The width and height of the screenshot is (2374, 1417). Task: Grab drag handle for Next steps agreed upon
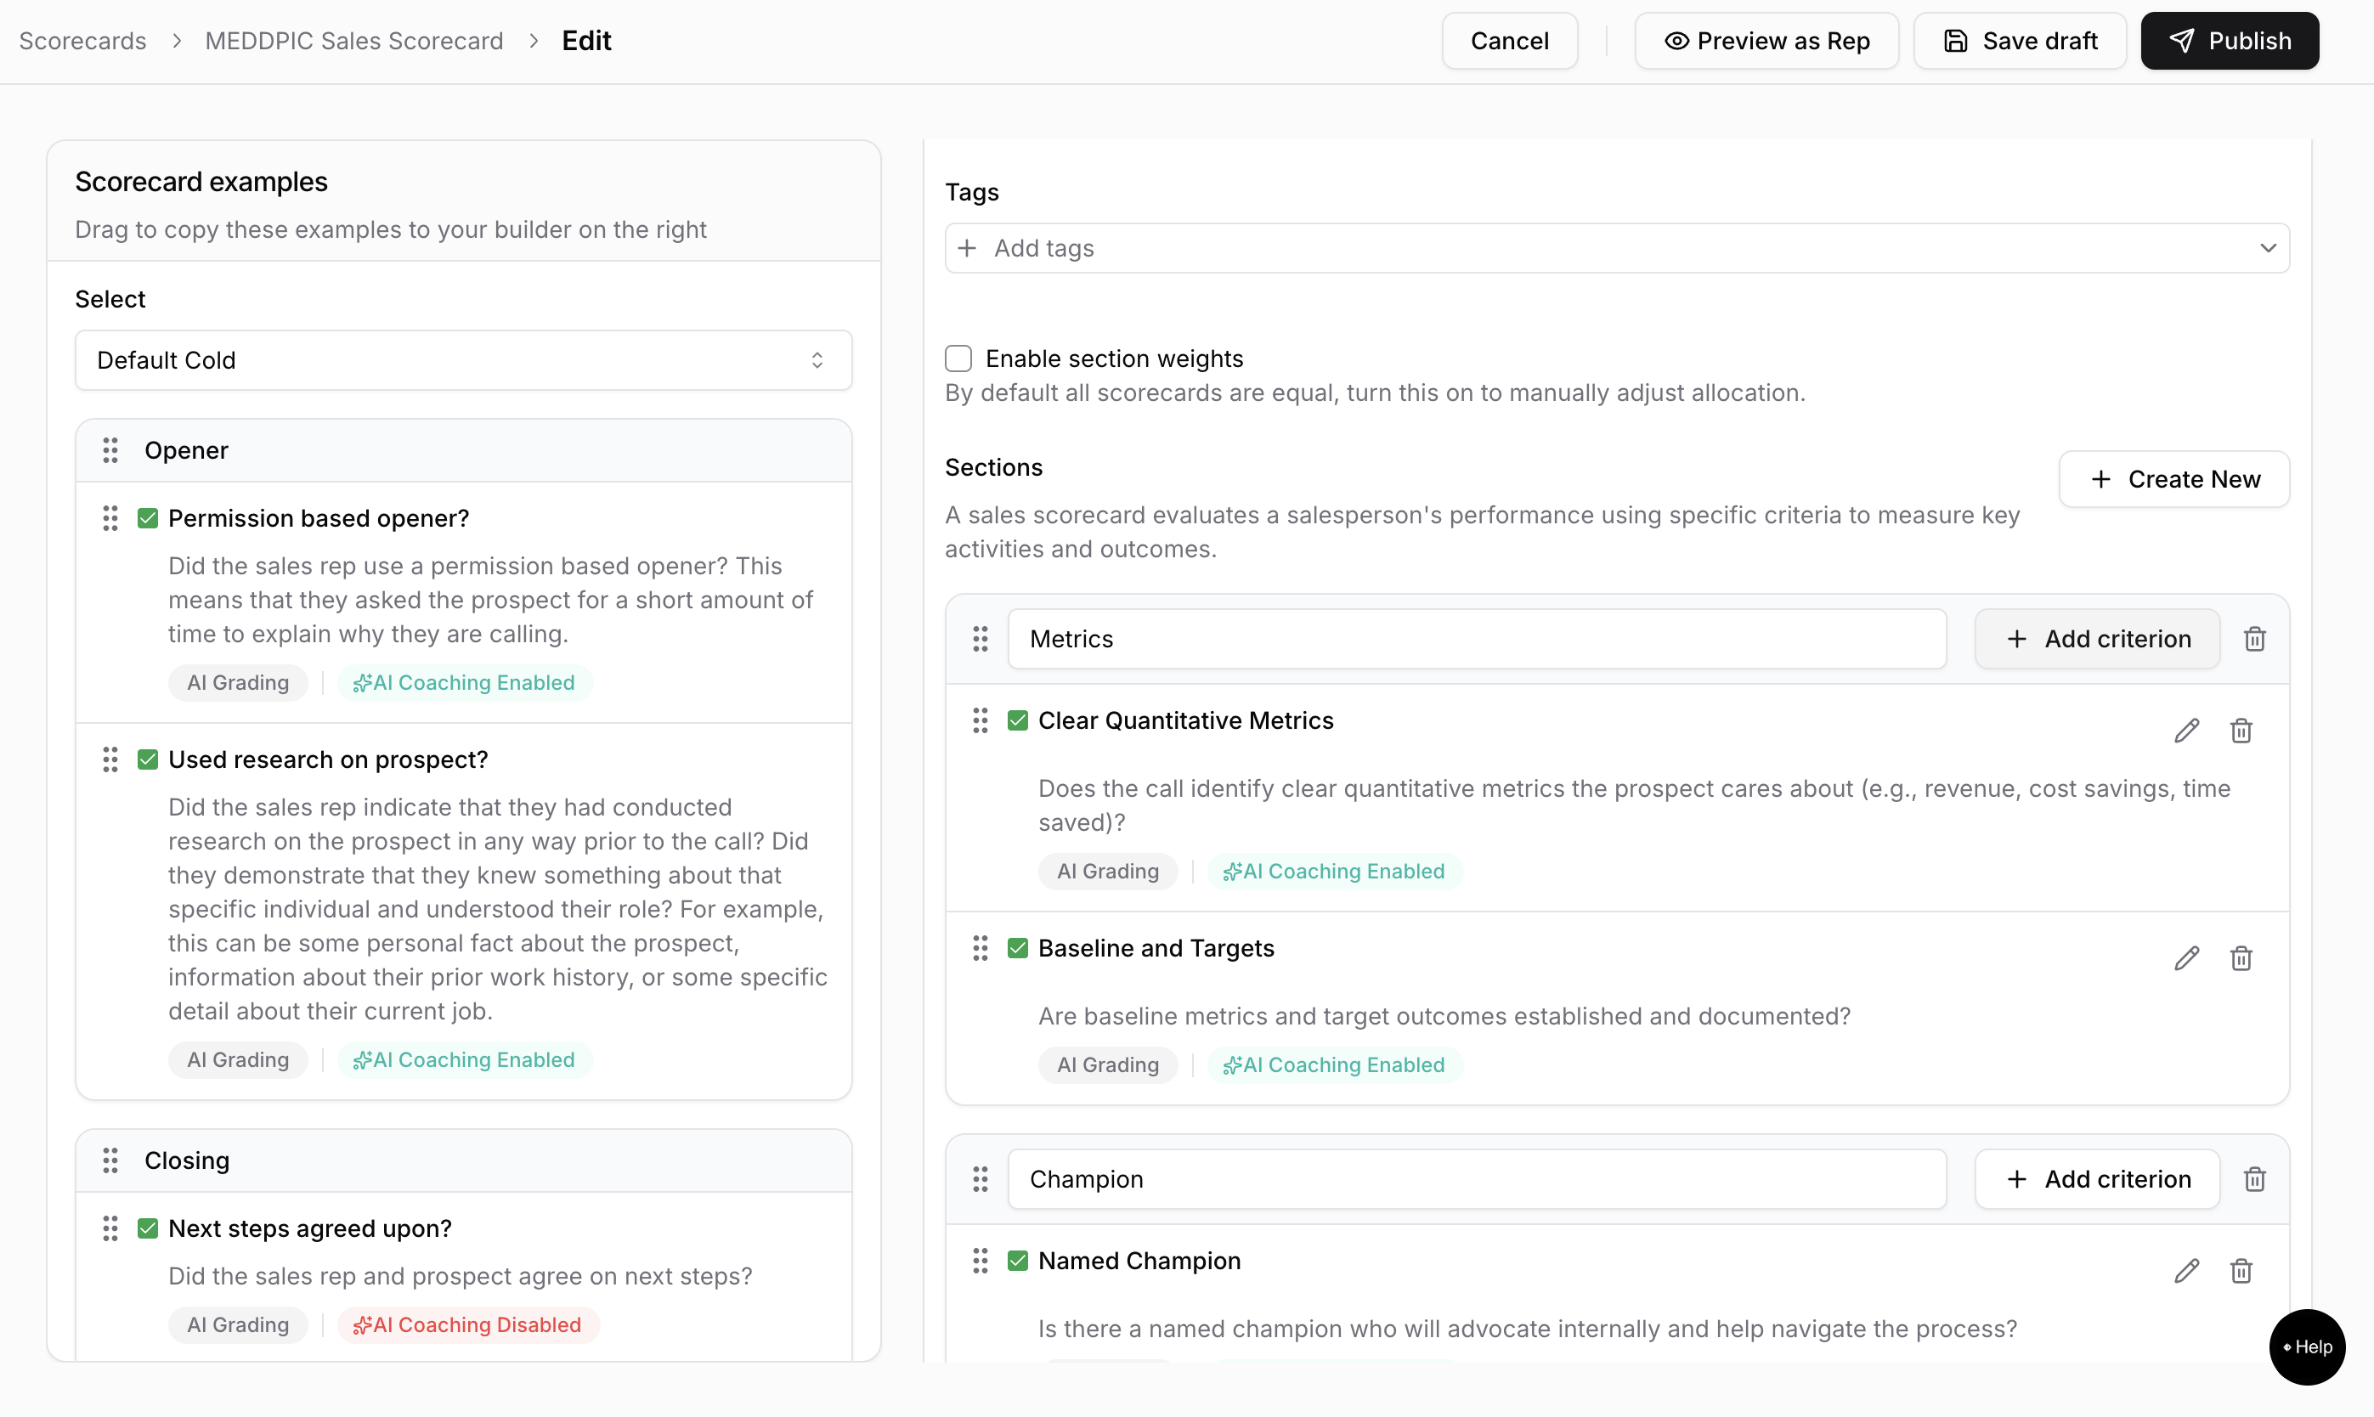[110, 1229]
